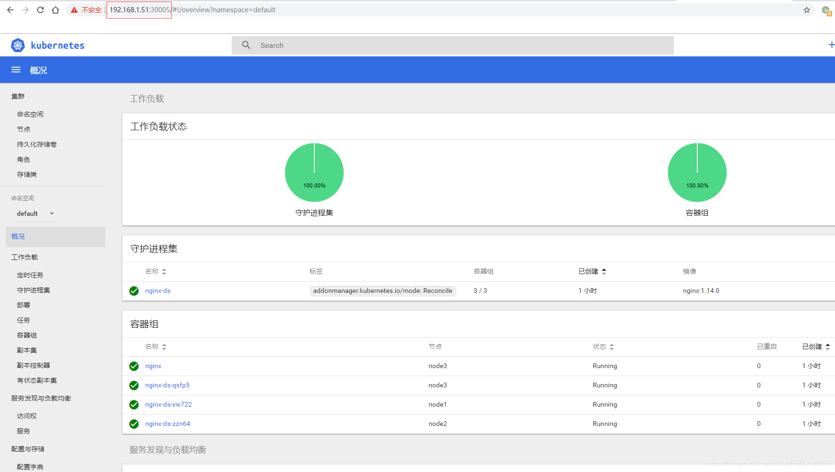Click the browser back arrow
Image resolution: width=835 pixels, height=472 pixels.
(x=10, y=10)
